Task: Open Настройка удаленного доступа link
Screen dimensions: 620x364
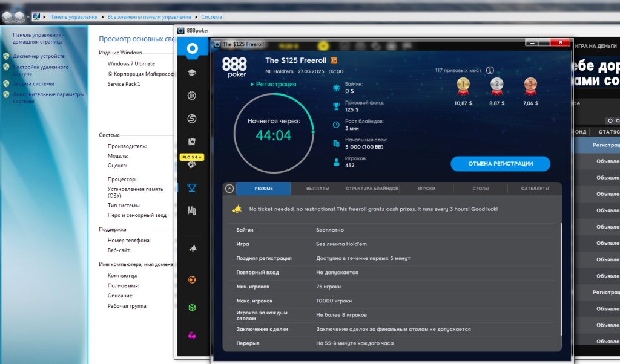Action: click(41, 70)
